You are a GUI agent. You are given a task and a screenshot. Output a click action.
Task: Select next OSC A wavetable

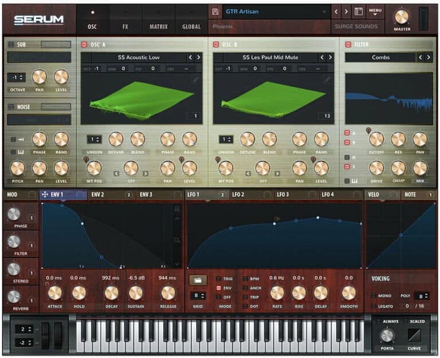(198, 57)
